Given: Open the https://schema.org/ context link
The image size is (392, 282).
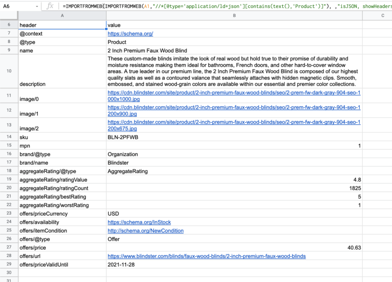Looking at the screenshot, I should point(130,34).
